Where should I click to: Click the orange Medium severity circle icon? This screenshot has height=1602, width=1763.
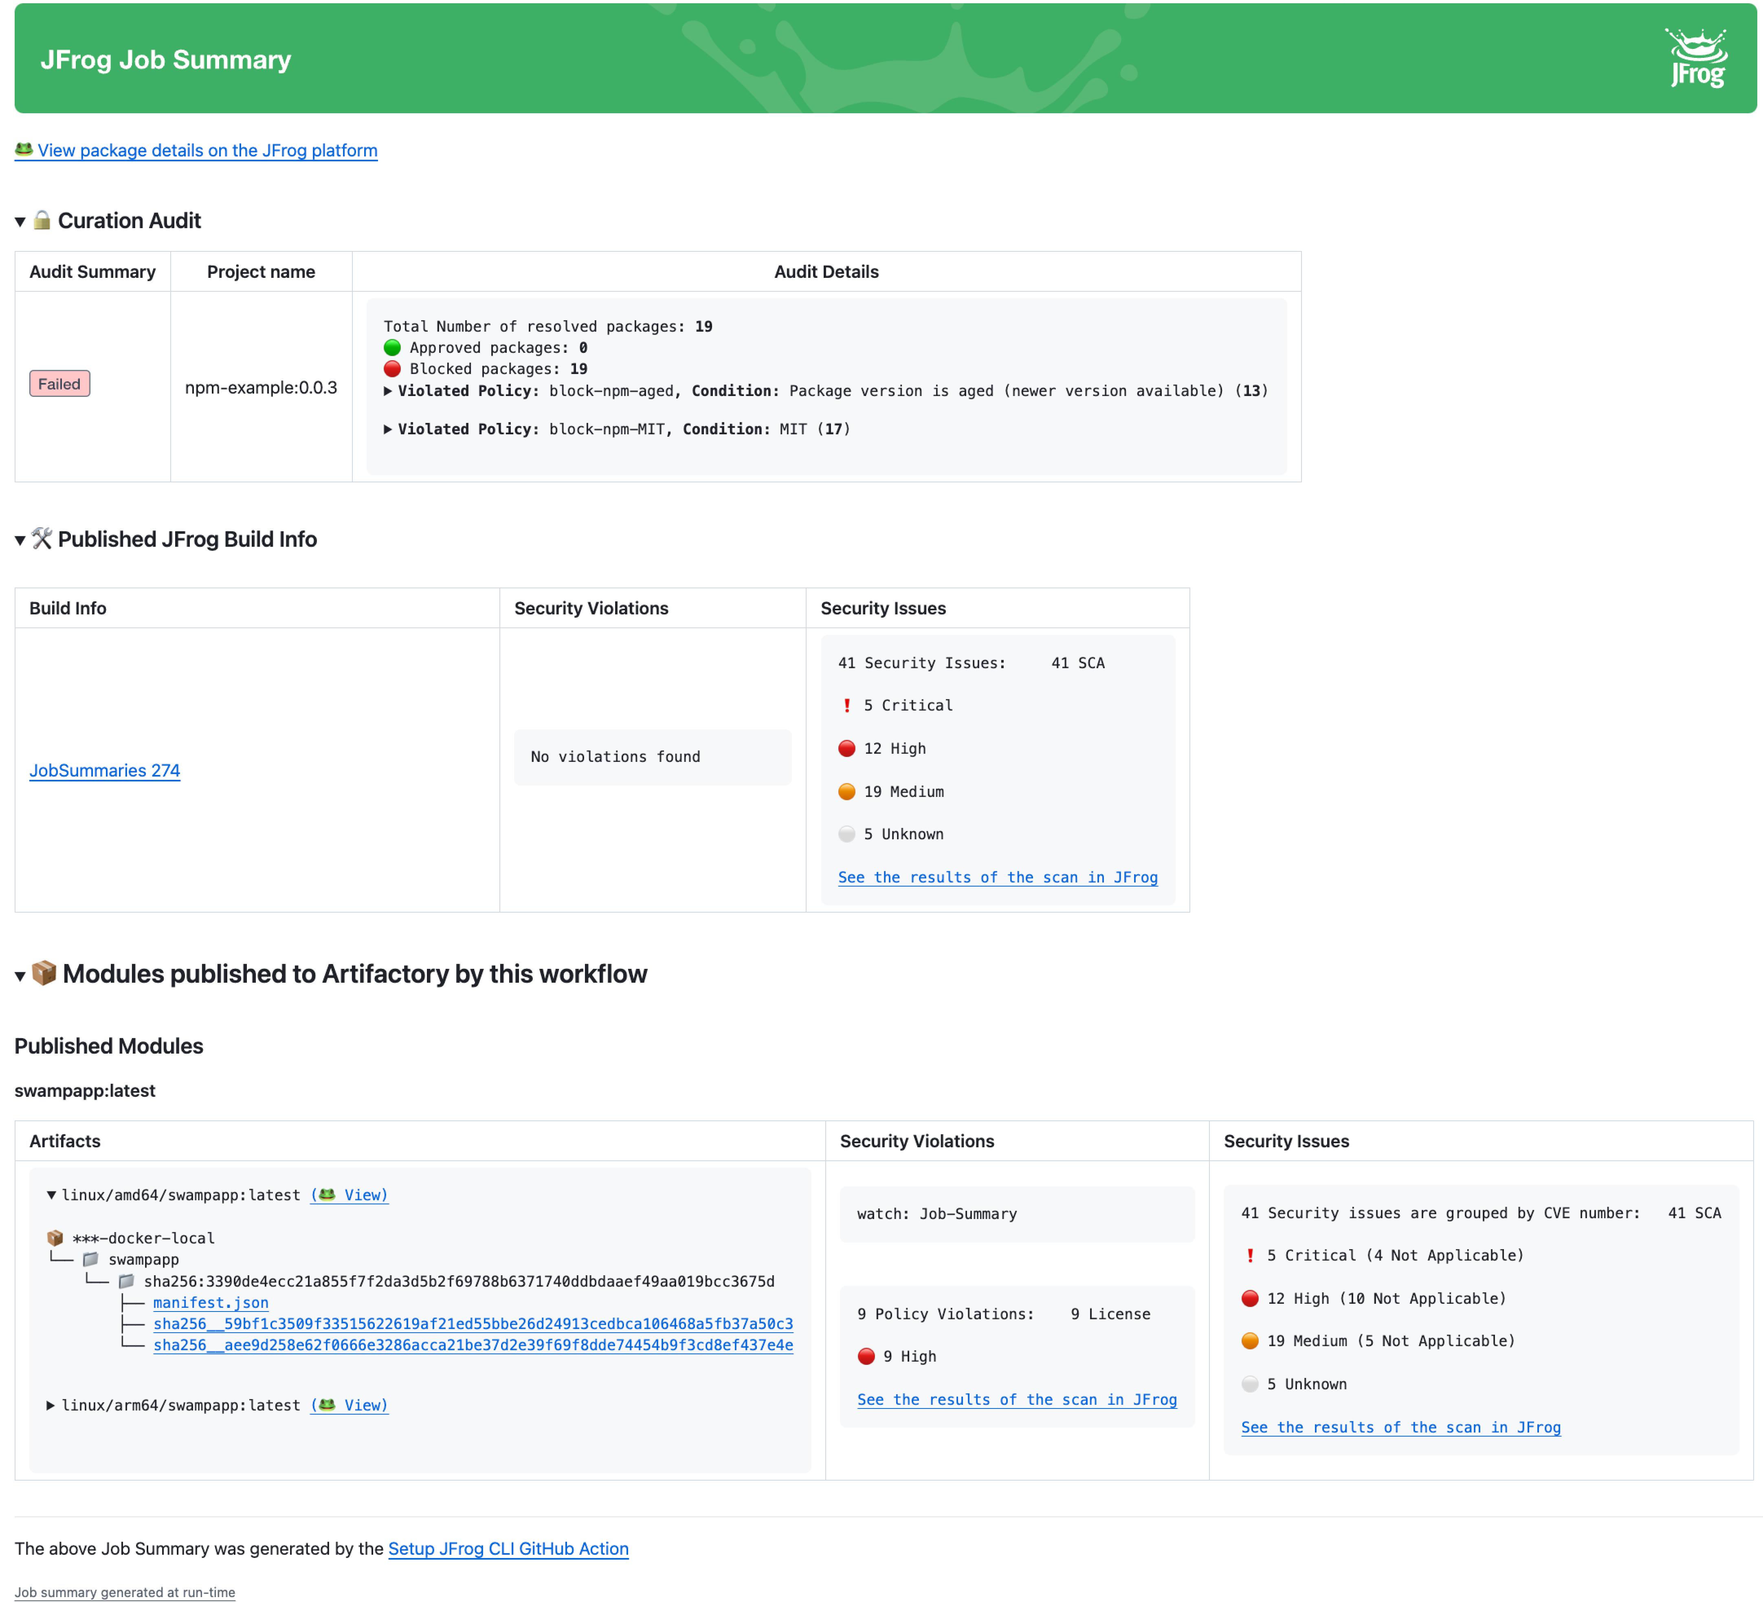tap(846, 791)
